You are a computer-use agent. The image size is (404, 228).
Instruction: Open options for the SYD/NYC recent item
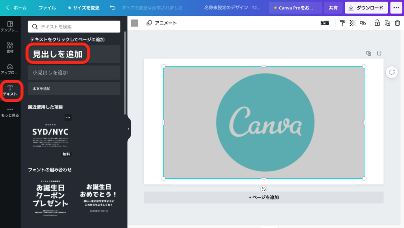point(68,118)
